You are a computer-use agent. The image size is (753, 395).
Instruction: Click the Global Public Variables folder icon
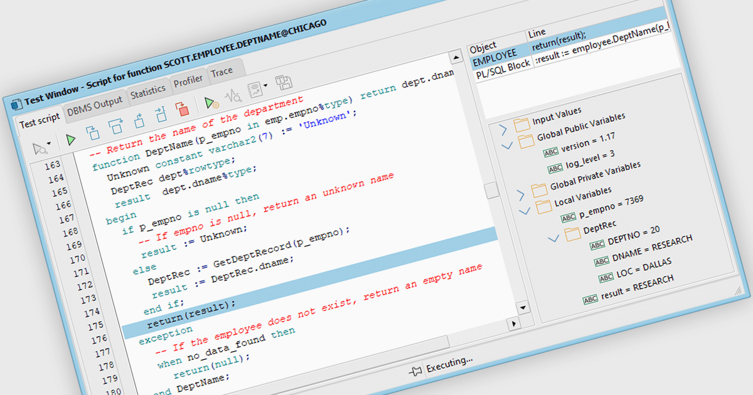click(527, 140)
